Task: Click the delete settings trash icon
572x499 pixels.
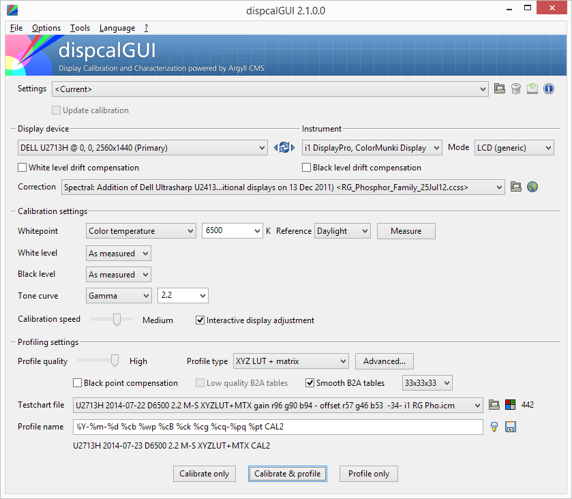Action: (516, 89)
